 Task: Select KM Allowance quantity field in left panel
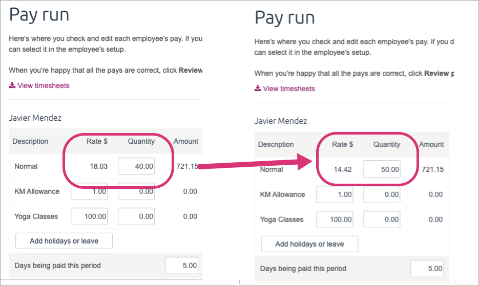(136, 192)
